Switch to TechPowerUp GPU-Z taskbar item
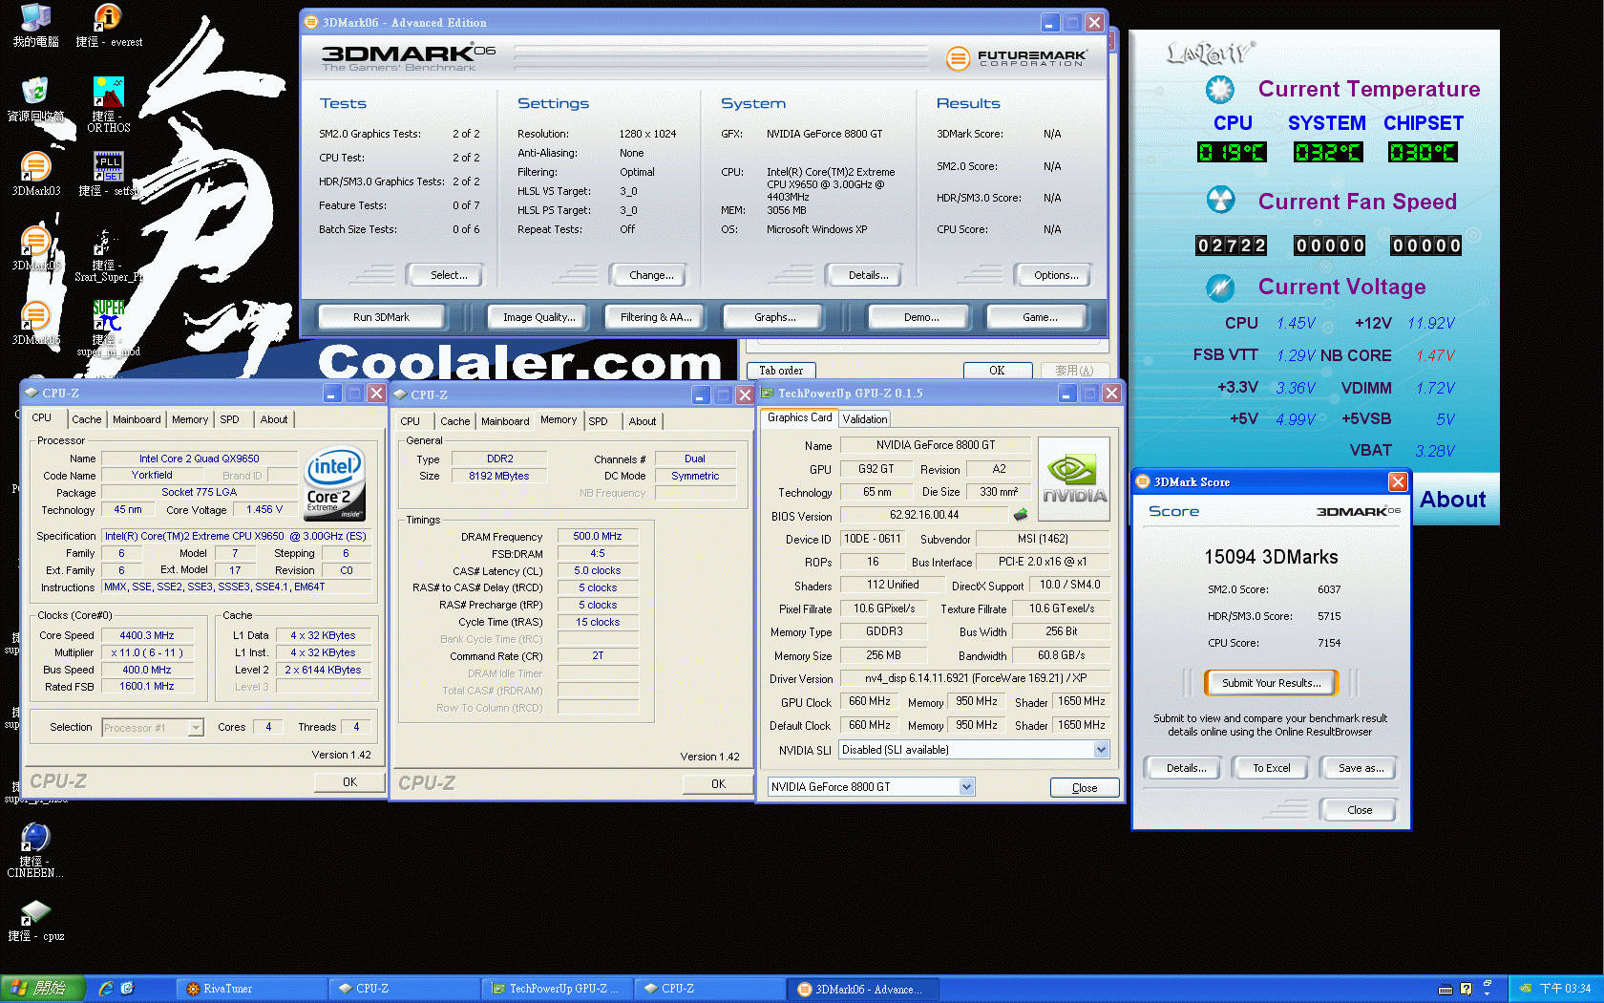This screenshot has height=1003, width=1604. pos(557,989)
